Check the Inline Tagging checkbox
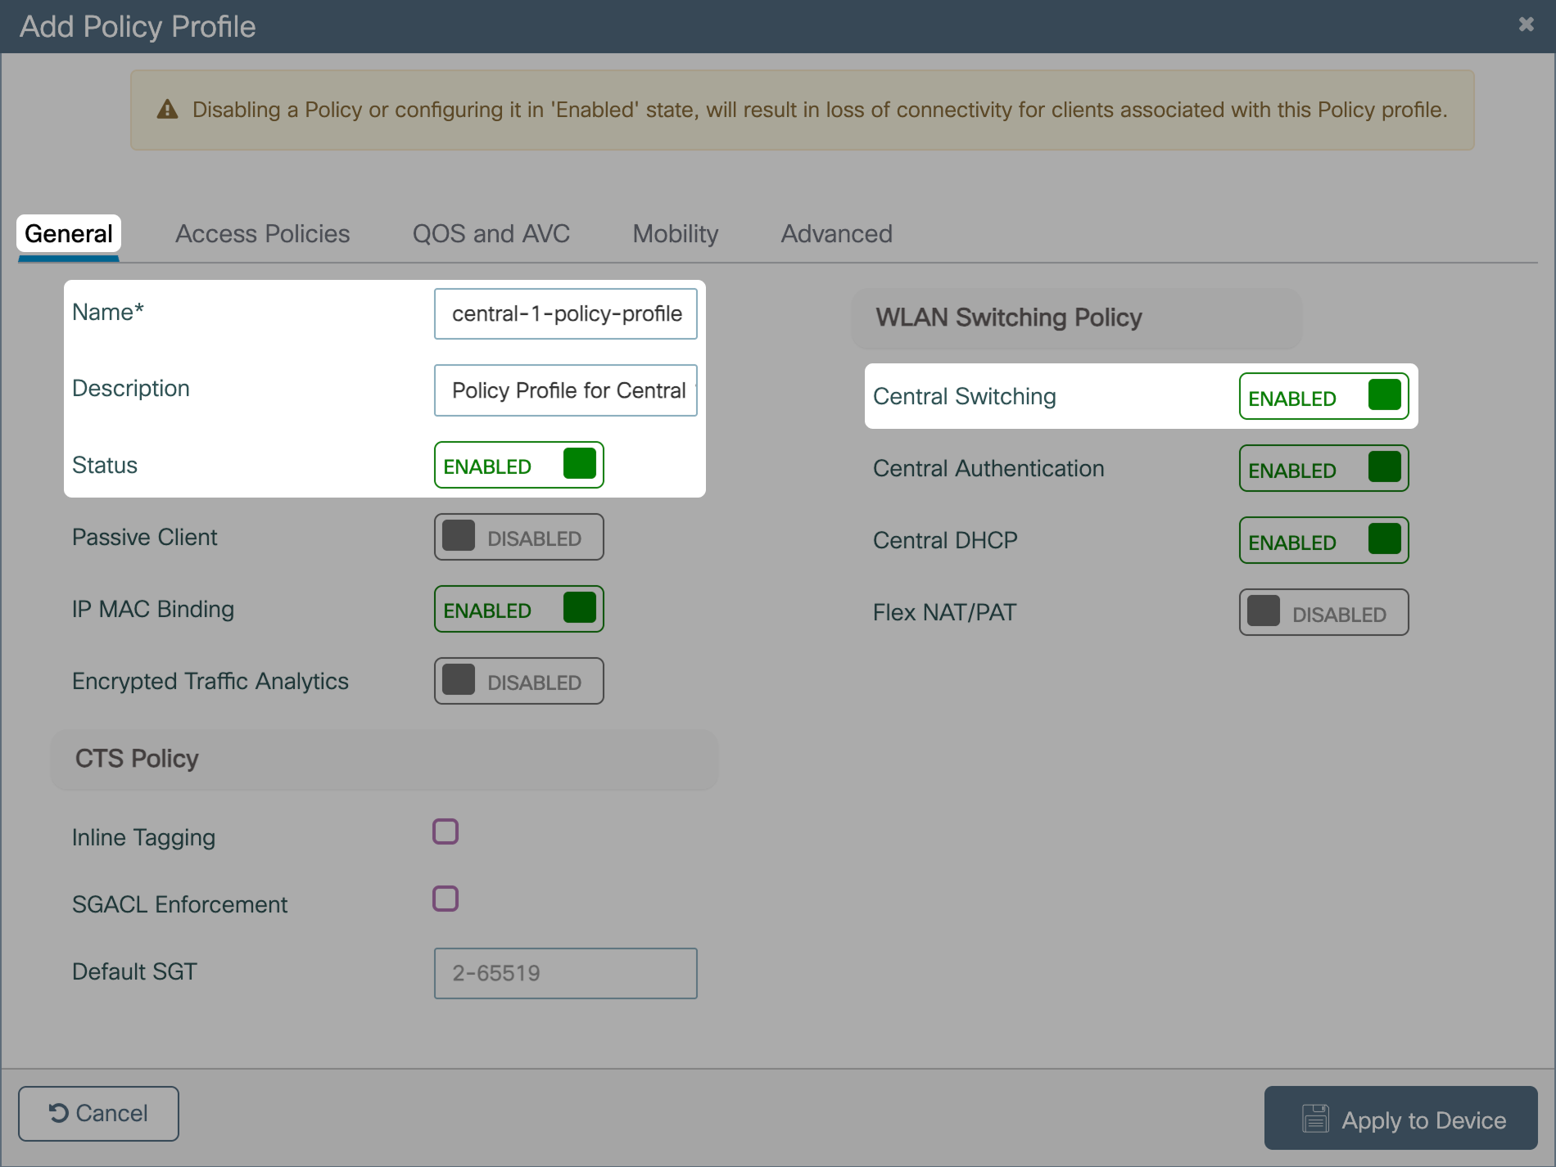Screen dimensions: 1556x1167 pos(446,831)
